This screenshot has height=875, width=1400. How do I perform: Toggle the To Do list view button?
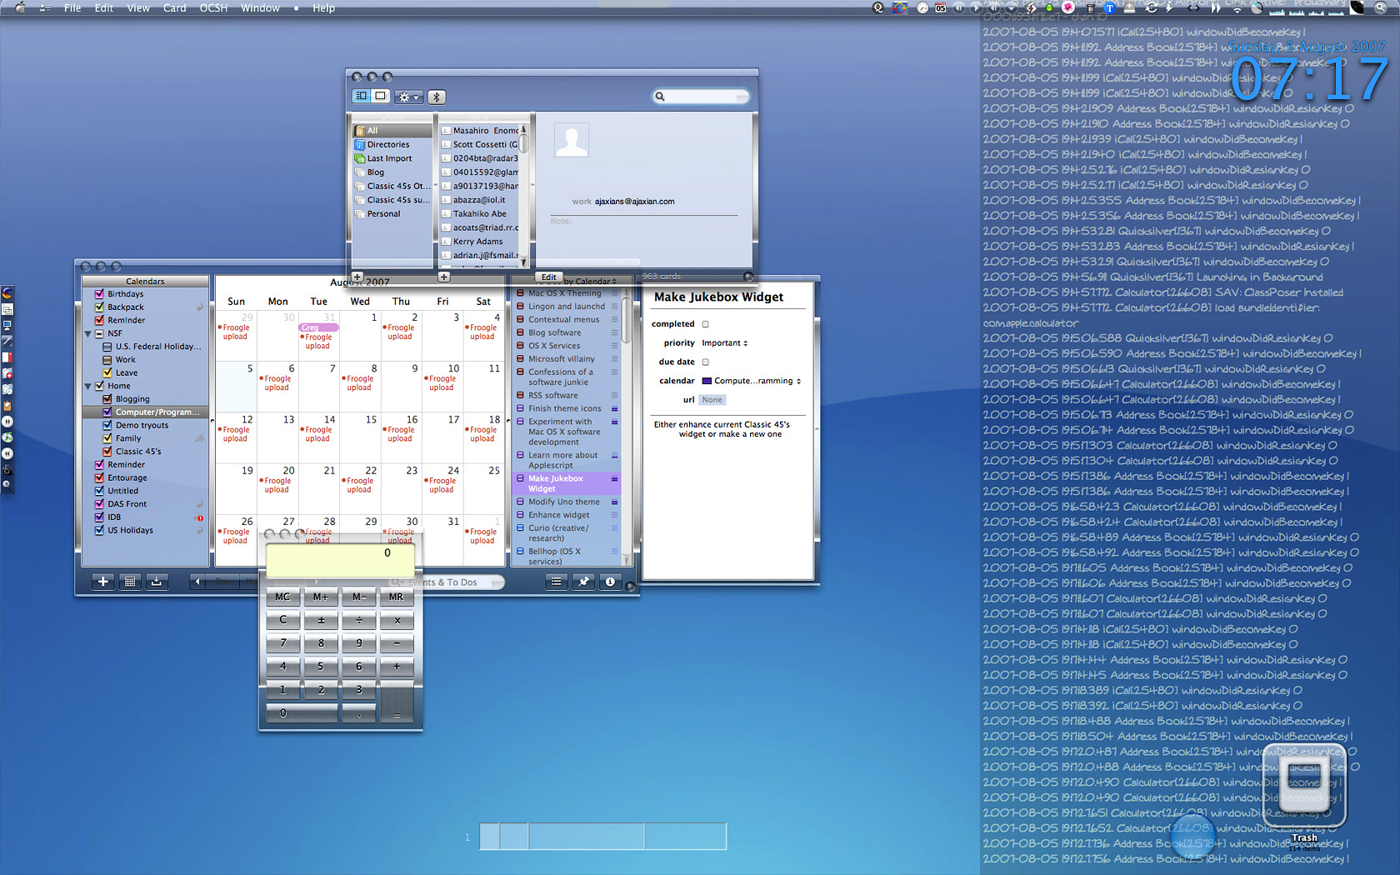[556, 582]
